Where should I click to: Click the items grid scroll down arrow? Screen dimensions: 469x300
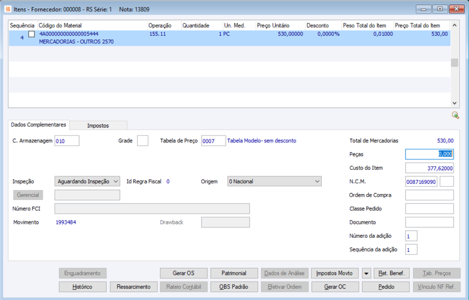455,103
